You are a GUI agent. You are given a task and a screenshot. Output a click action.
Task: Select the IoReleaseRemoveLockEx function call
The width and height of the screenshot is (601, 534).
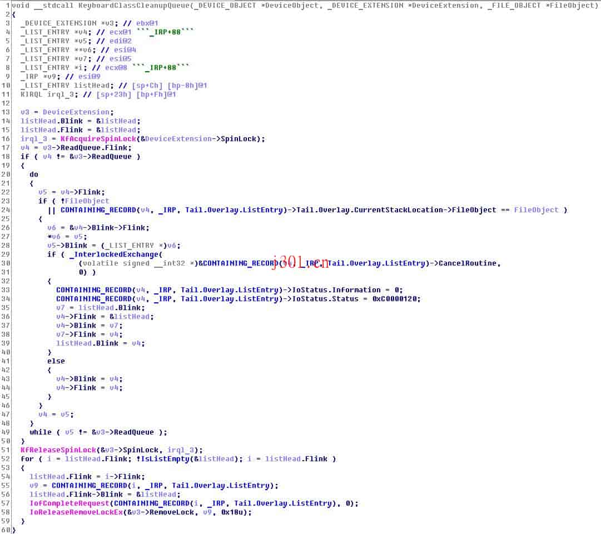pos(76,512)
